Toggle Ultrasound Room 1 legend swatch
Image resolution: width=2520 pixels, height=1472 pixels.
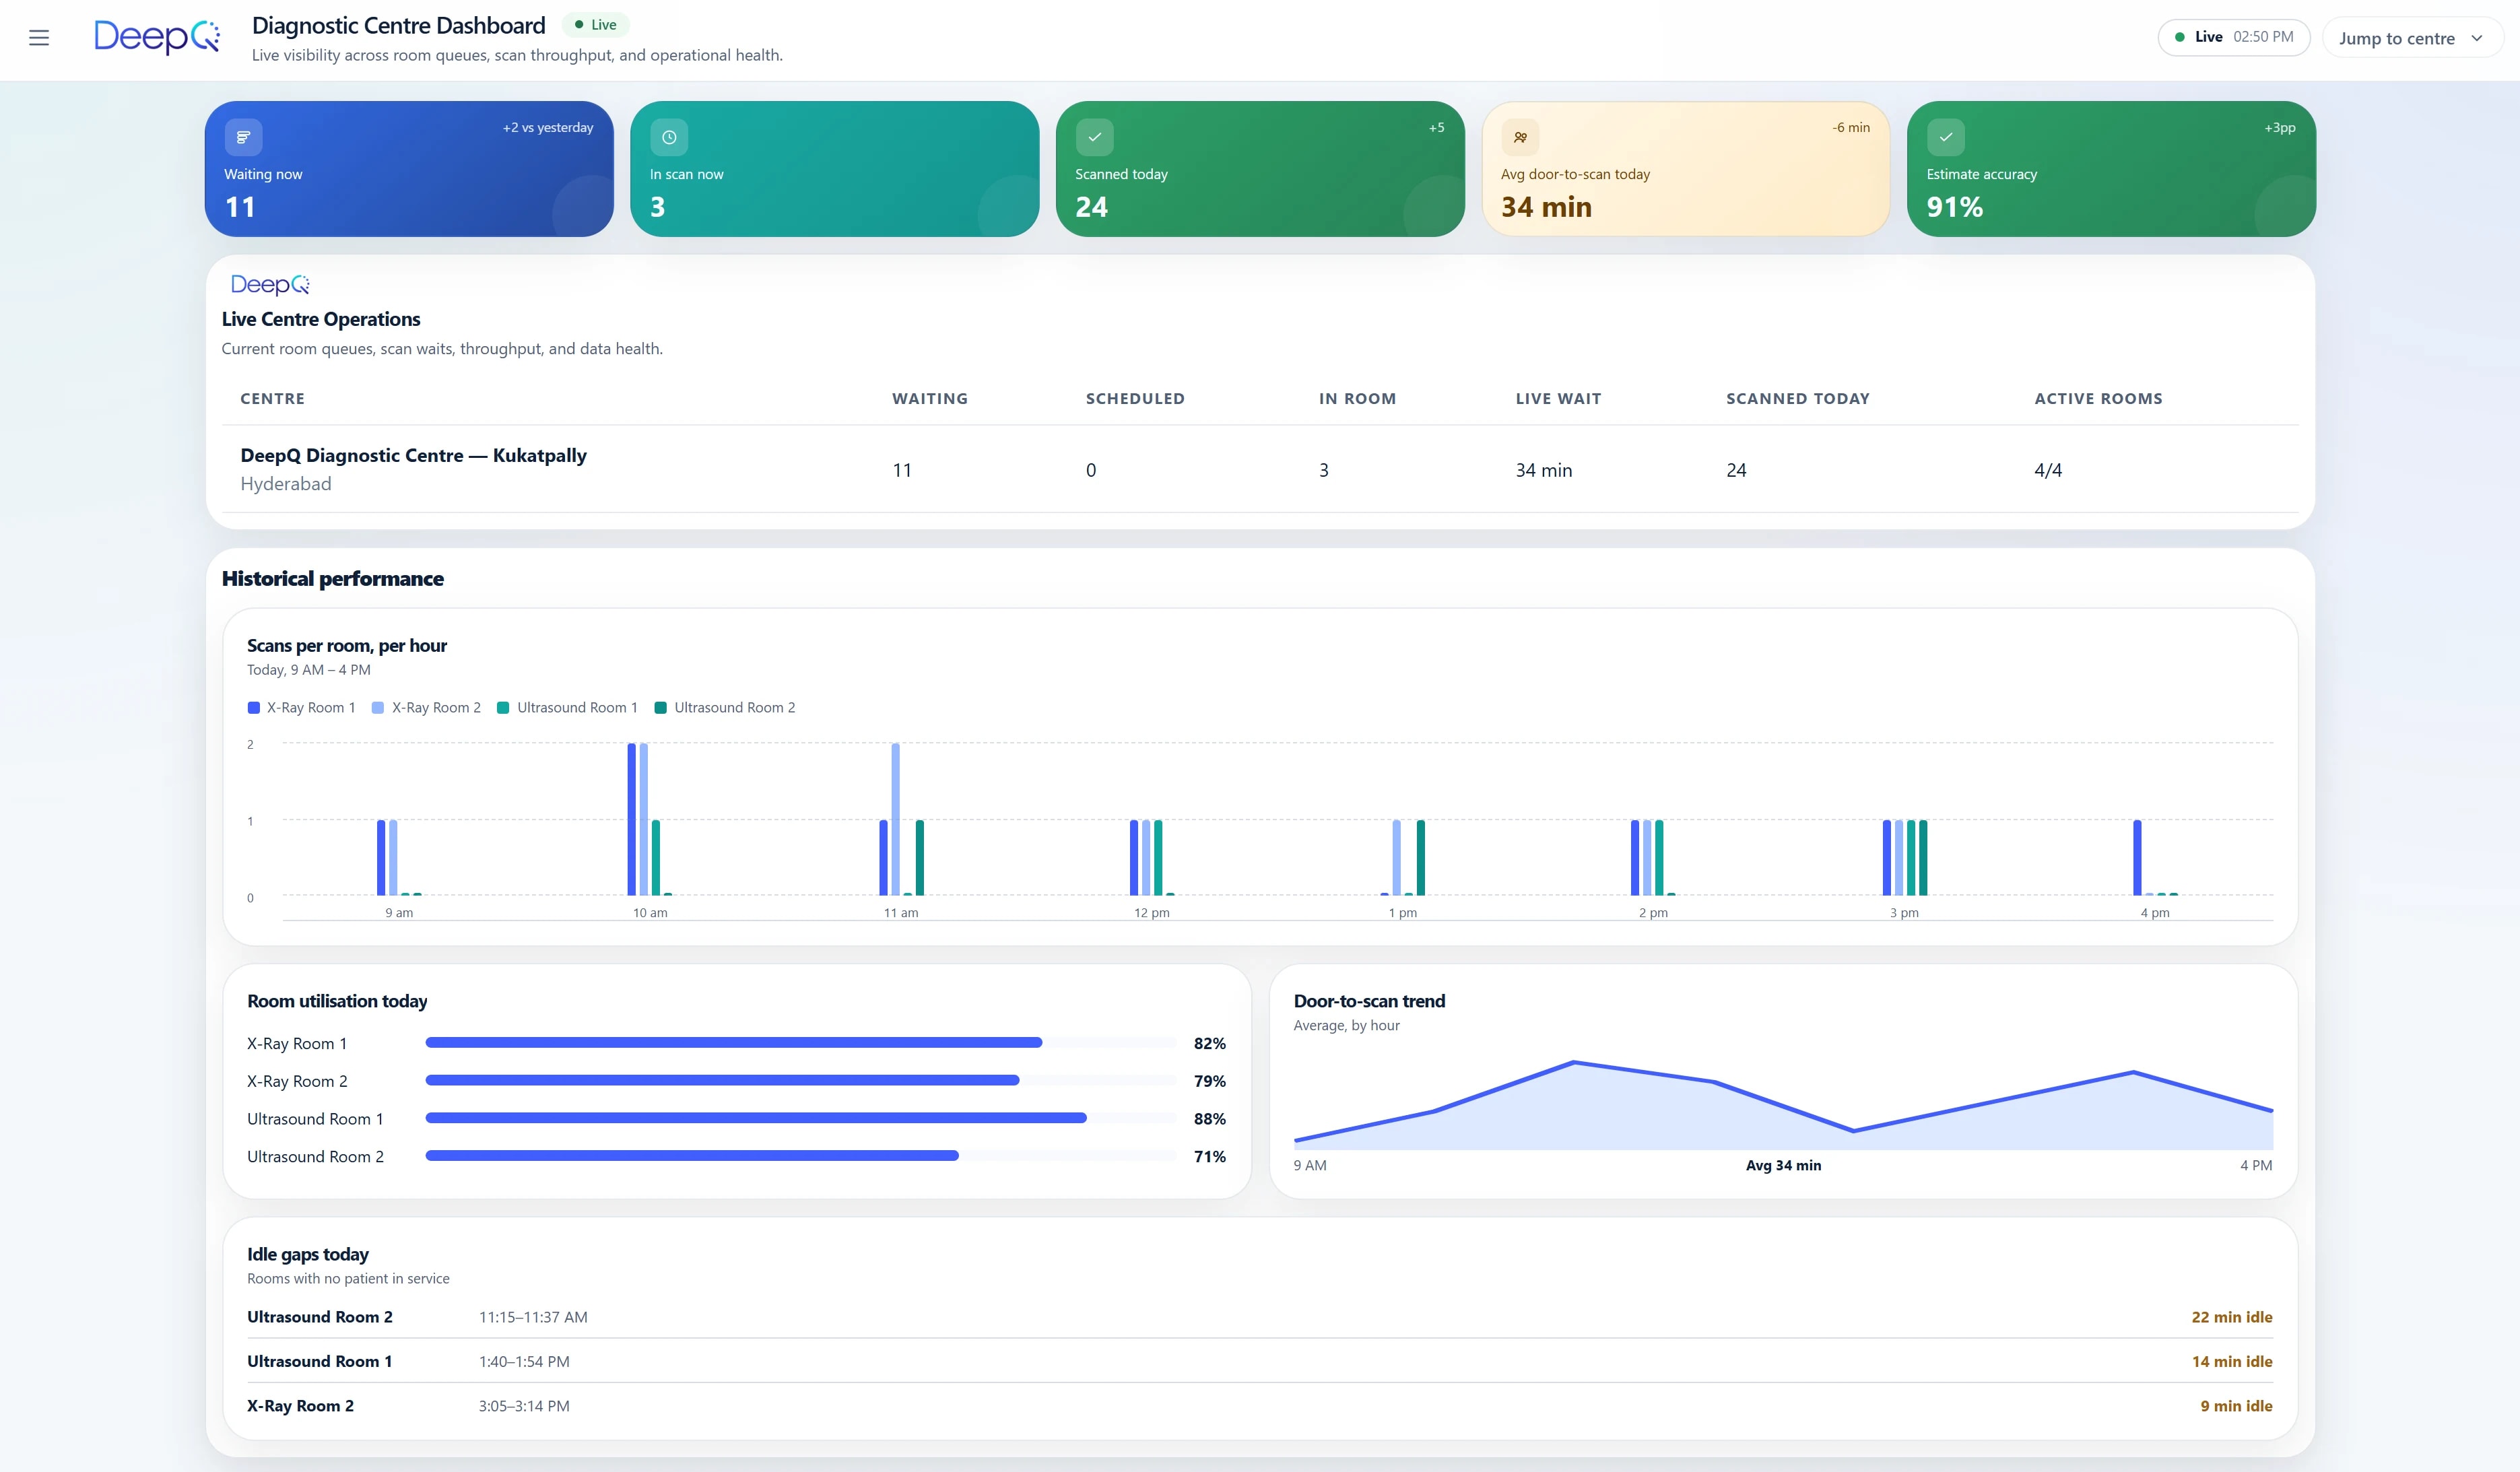504,708
